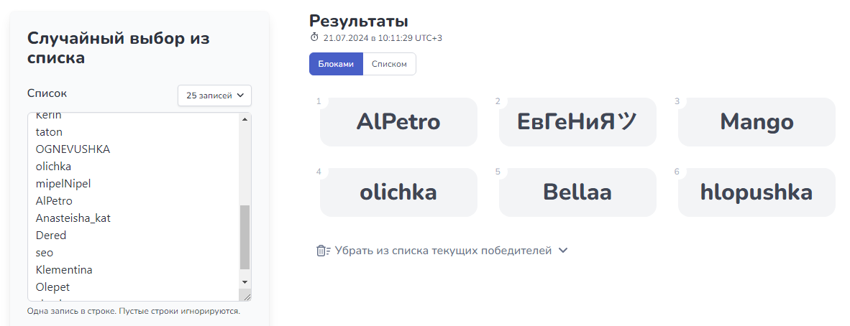Viewport: 850px width, 326px height.
Task: Switch results view to "Блоками"
Action: [x=336, y=64]
